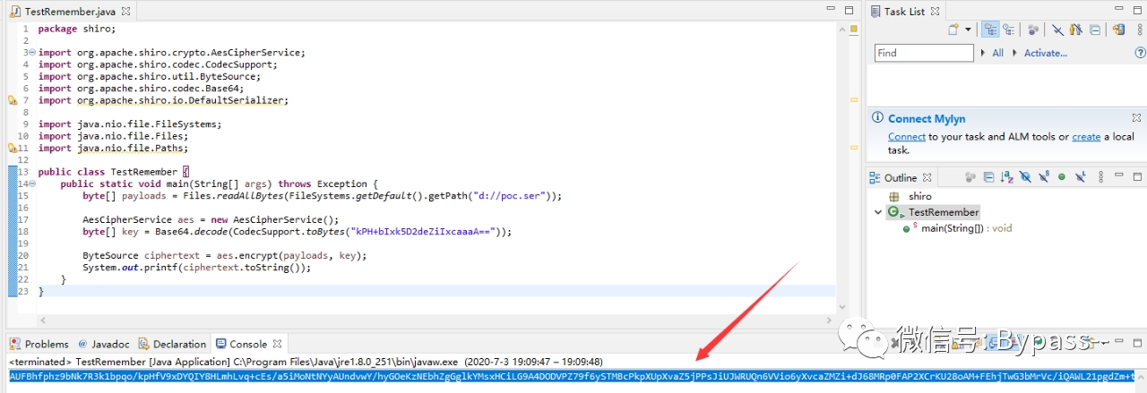This screenshot has width=1147, height=393.
Task: Click the Connect link in Mylyn panel
Action: coord(906,137)
